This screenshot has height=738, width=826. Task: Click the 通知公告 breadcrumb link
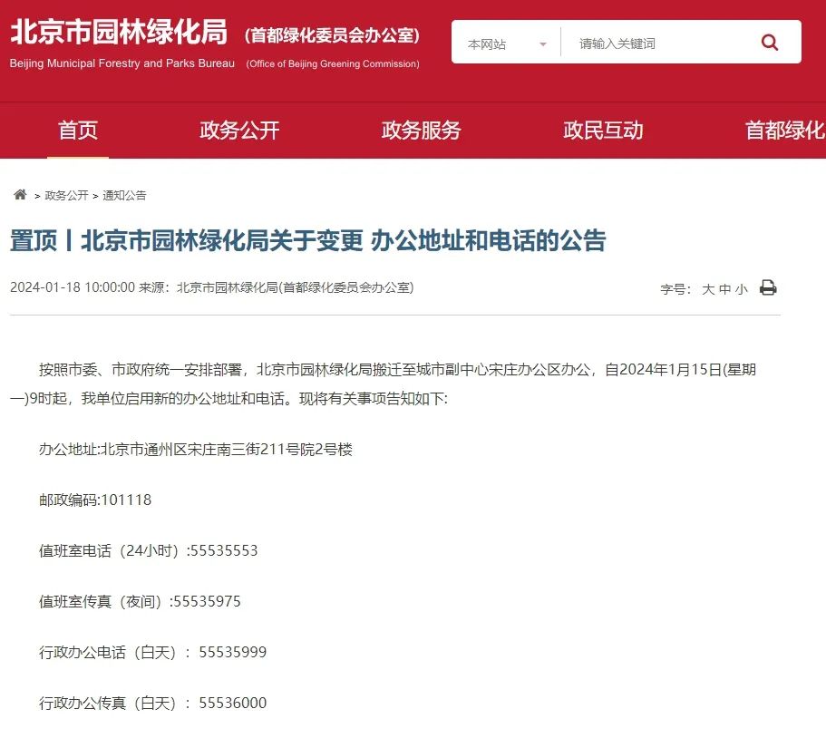(124, 196)
